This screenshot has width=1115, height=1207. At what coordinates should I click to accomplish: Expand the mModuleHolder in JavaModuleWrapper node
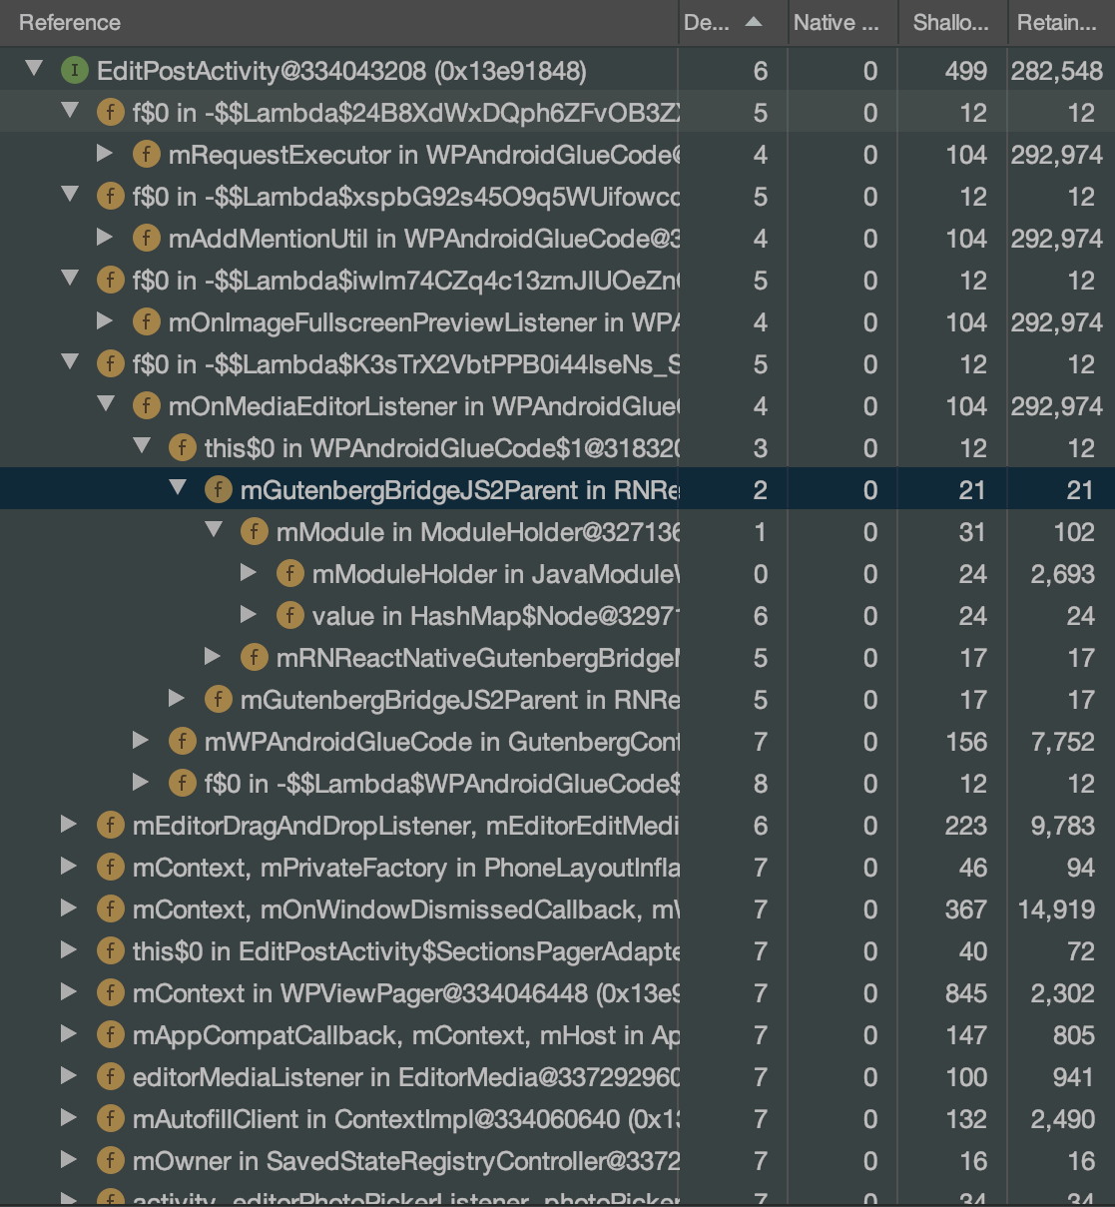click(249, 573)
